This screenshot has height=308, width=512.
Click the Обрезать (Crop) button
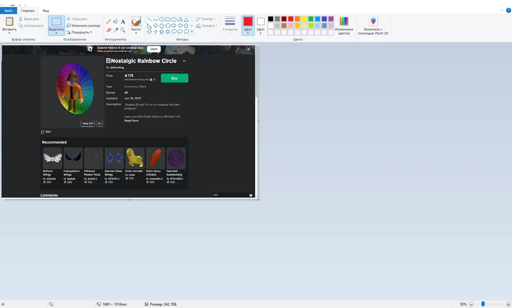click(77, 19)
